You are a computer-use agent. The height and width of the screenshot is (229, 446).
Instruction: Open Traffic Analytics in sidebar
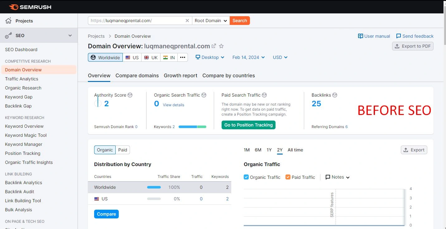pyautogui.click(x=22, y=79)
